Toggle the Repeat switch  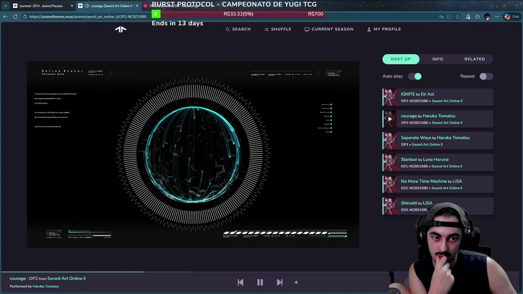(486, 76)
